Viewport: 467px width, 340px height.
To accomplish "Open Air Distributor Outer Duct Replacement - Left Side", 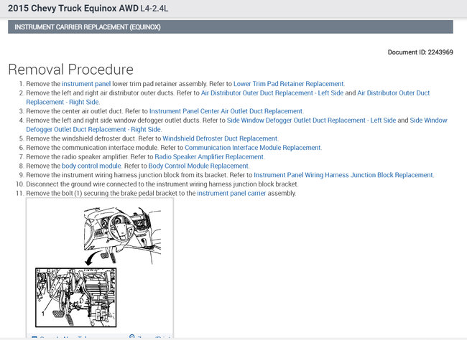I will tap(272, 93).
